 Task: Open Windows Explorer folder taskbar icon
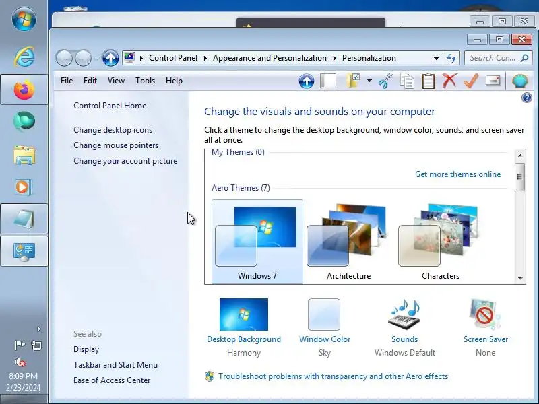(x=24, y=156)
